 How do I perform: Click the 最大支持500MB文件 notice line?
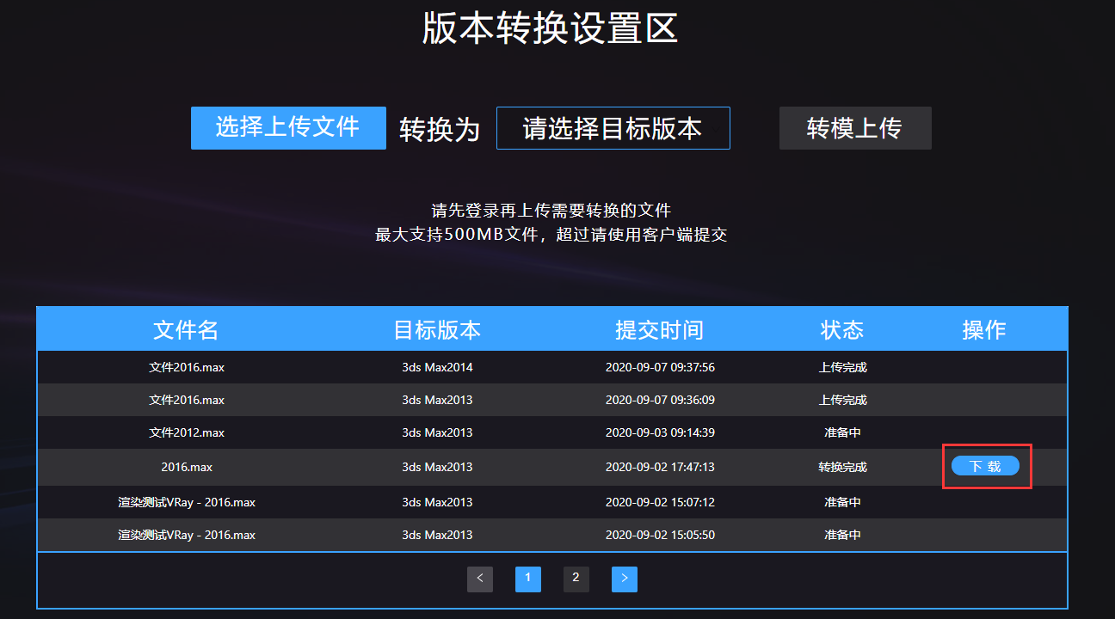551,235
